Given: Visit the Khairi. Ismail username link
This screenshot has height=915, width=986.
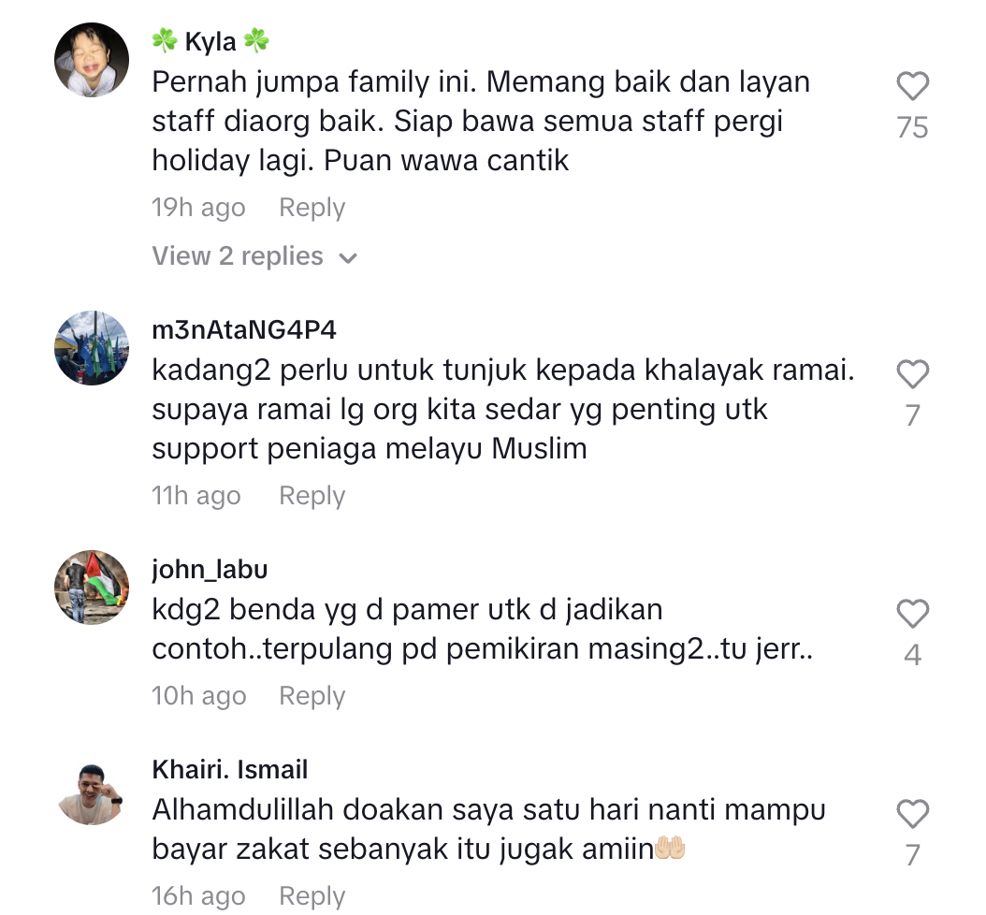Looking at the screenshot, I should 230,770.
